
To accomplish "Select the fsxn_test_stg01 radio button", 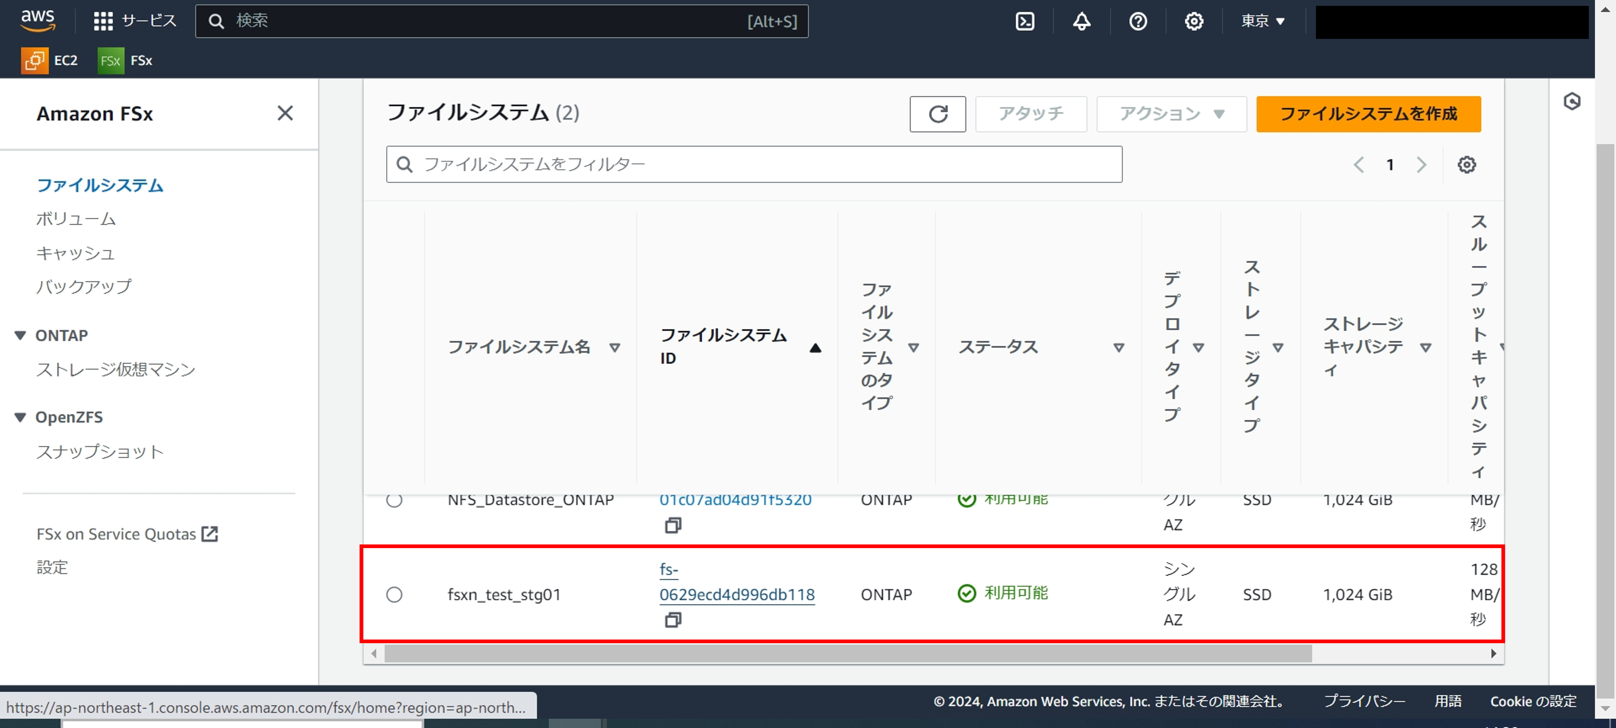I will pos(394,594).
